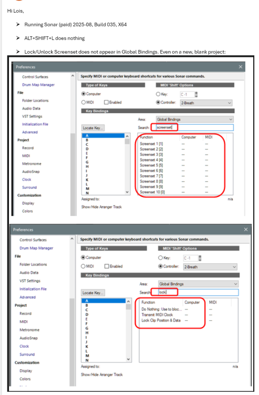Choose Key shift option in 'lock' Preferences window
Viewport: 259px width, 395px height.
(161, 258)
